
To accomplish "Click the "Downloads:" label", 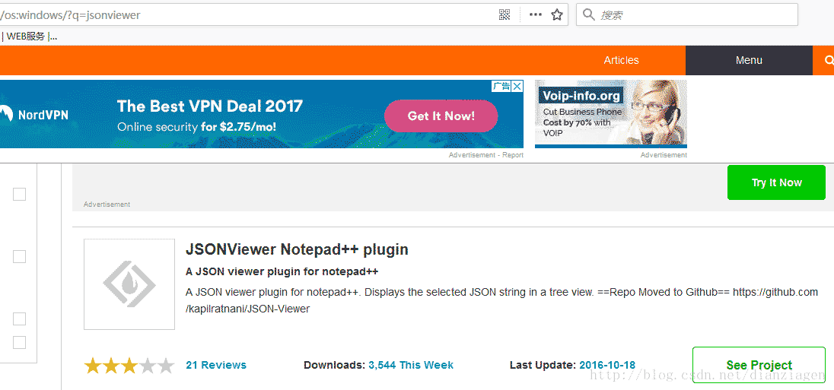I will pyautogui.click(x=335, y=365).
